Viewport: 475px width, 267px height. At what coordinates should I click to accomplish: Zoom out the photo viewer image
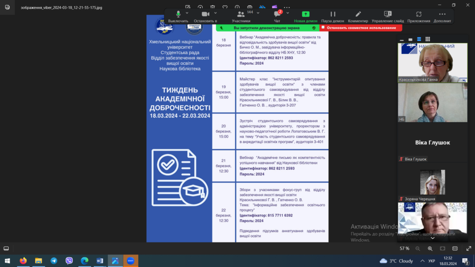point(417,248)
